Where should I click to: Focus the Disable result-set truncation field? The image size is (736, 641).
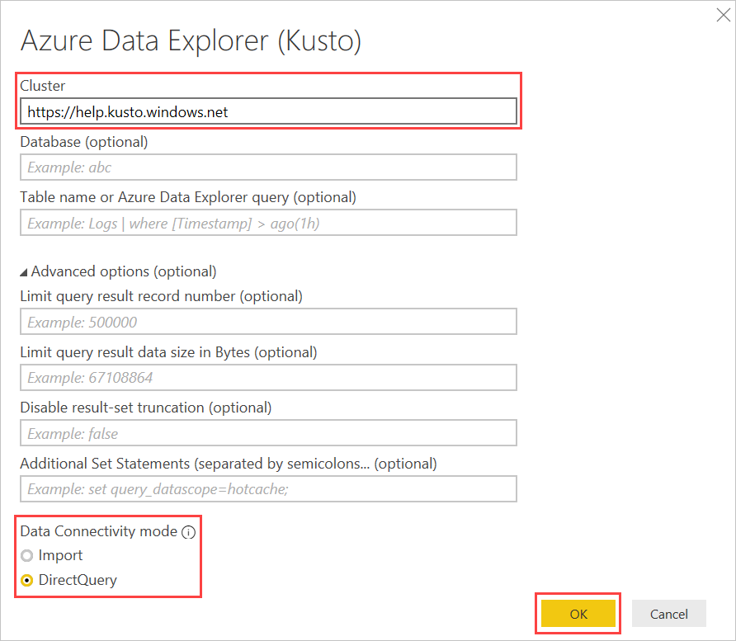point(268,433)
